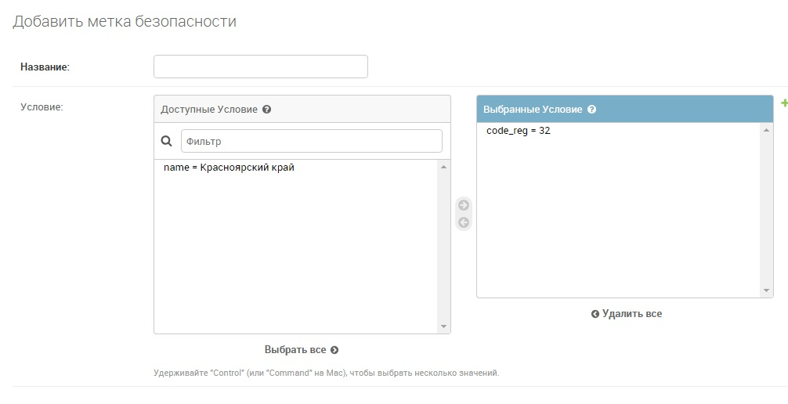Click the Выбрать все link
The width and height of the screenshot is (788, 404).
pyautogui.click(x=302, y=350)
